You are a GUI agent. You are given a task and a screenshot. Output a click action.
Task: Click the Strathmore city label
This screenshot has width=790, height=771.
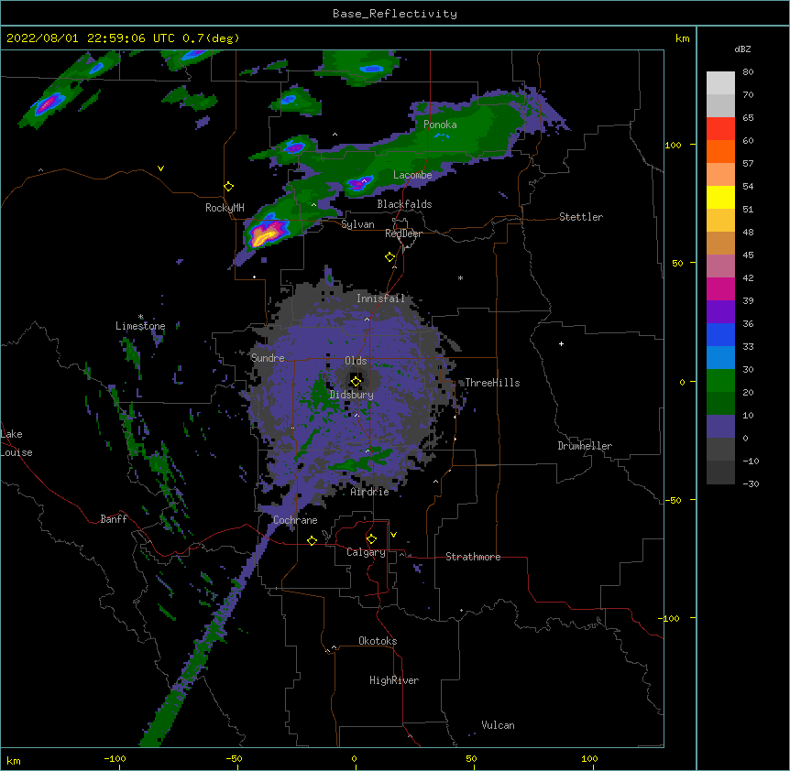[473, 557]
